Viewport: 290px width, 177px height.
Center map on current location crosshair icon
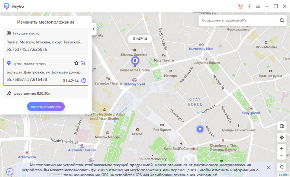(x=282, y=138)
